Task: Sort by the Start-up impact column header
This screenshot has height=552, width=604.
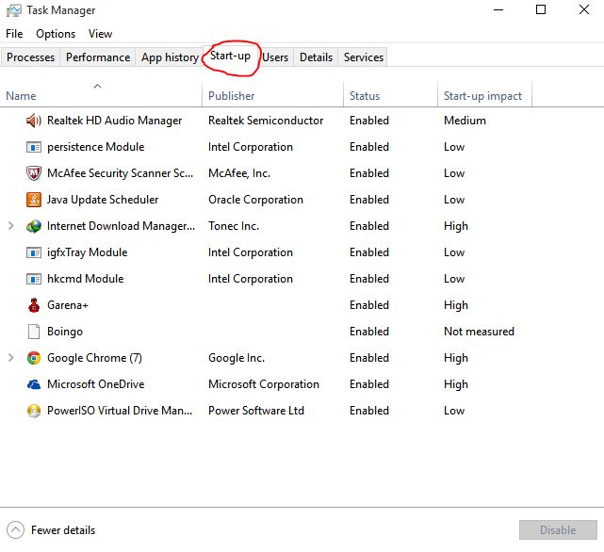Action: [484, 95]
